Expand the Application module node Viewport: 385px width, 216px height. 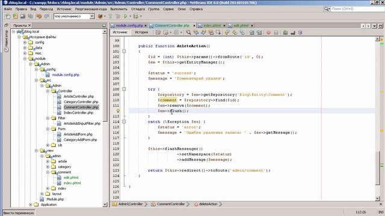click(x=31, y=205)
